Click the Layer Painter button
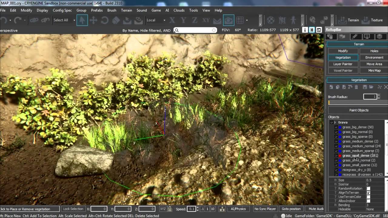388x218 pixels. tap(343, 64)
